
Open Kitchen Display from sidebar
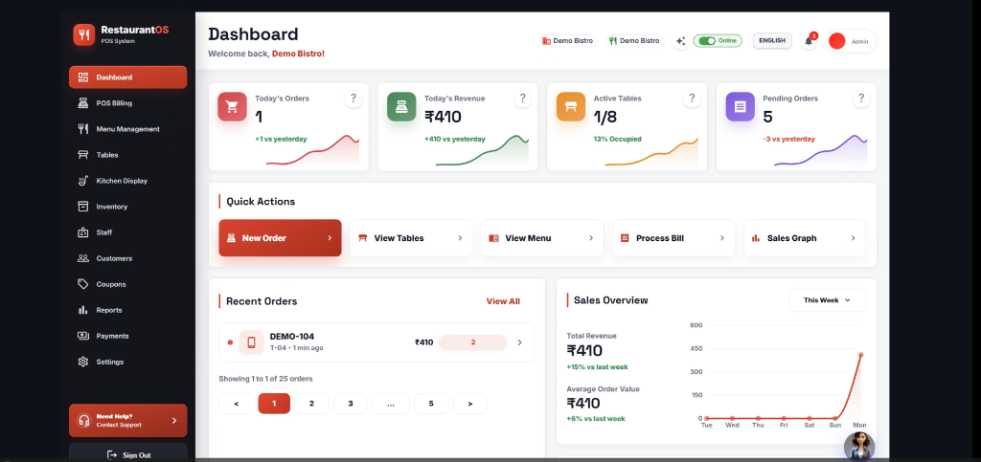tap(127, 181)
